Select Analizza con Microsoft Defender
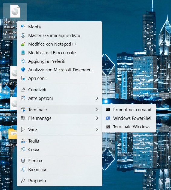Image resolution: width=171 pixels, height=190 pixels. tap(60, 70)
